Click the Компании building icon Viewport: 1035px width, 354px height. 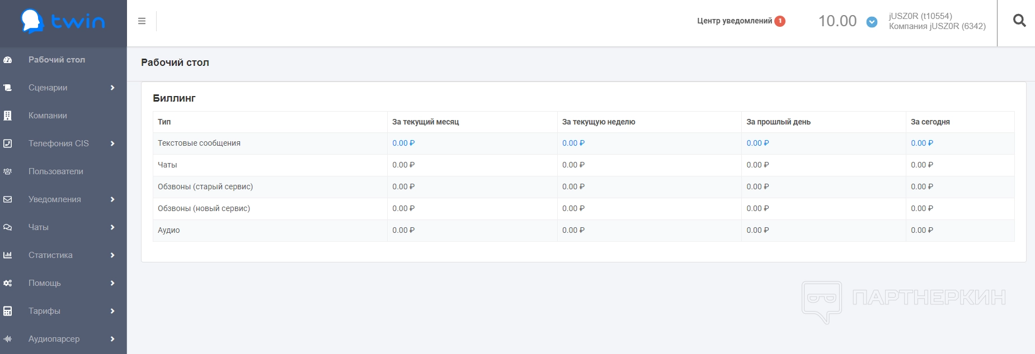pyautogui.click(x=8, y=116)
